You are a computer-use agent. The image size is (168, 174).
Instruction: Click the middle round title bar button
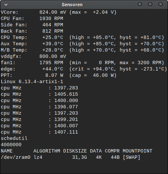[150, 4]
